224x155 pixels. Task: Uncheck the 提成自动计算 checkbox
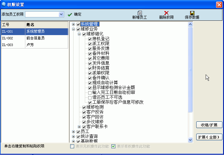(x=90, y=83)
